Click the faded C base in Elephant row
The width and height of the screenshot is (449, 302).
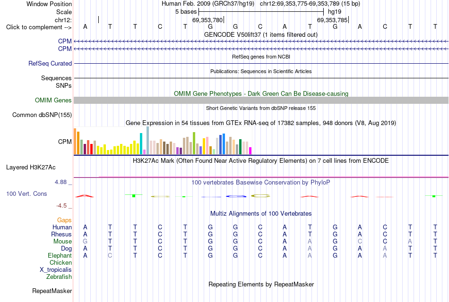coord(110,255)
